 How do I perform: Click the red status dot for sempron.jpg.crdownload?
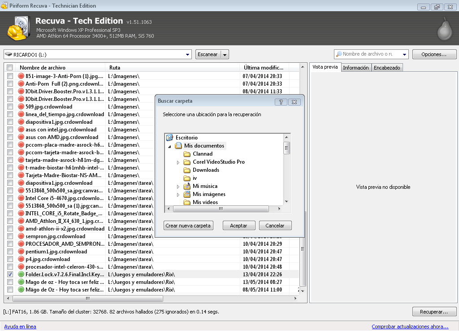pos(21,236)
